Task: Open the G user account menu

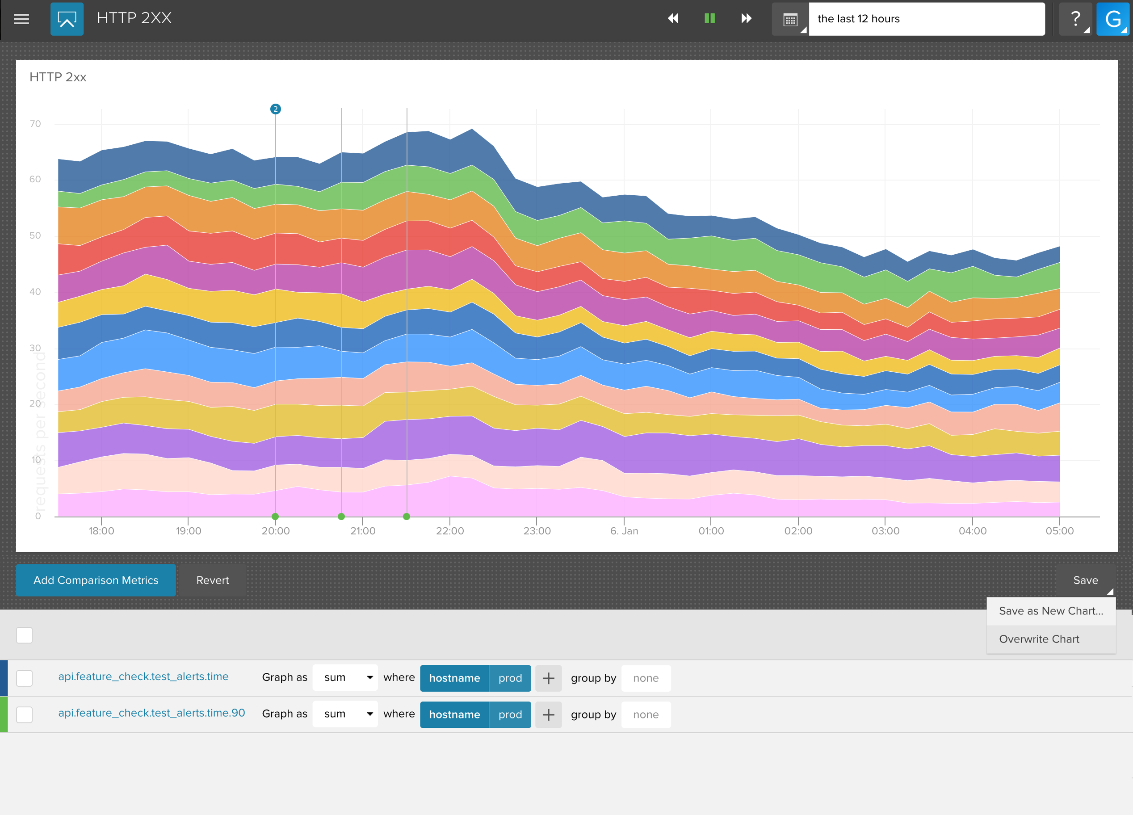Action: (1112, 19)
